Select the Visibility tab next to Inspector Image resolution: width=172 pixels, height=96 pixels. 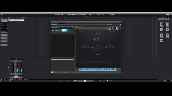pos(5,18)
